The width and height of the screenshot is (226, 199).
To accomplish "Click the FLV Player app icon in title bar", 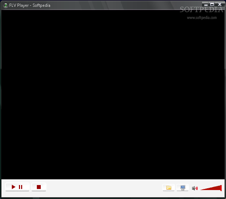I will [6, 5].
